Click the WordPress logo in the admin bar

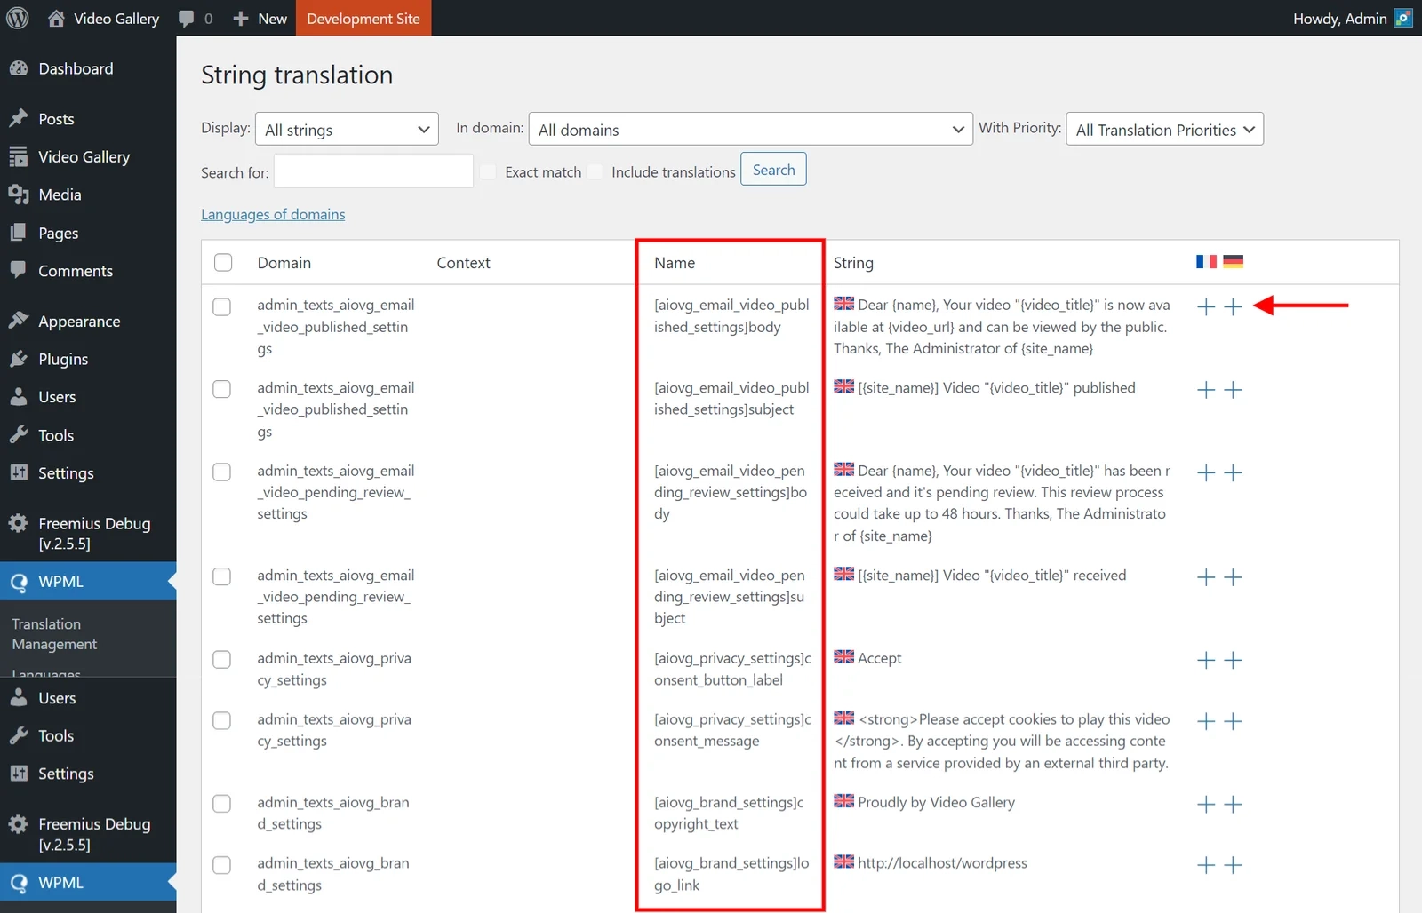pyautogui.click(x=18, y=18)
